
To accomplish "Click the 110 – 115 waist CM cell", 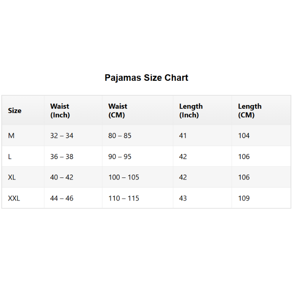I will point(123,198).
